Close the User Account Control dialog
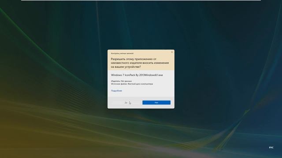The height and width of the screenshot is (158, 282). (172, 52)
